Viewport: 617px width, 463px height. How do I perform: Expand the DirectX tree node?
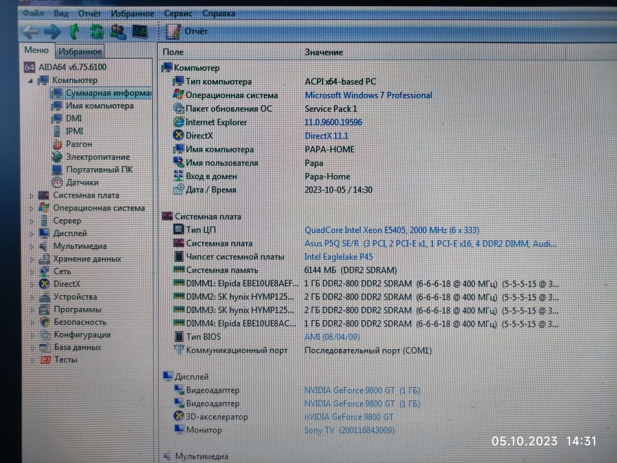[31, 284]
